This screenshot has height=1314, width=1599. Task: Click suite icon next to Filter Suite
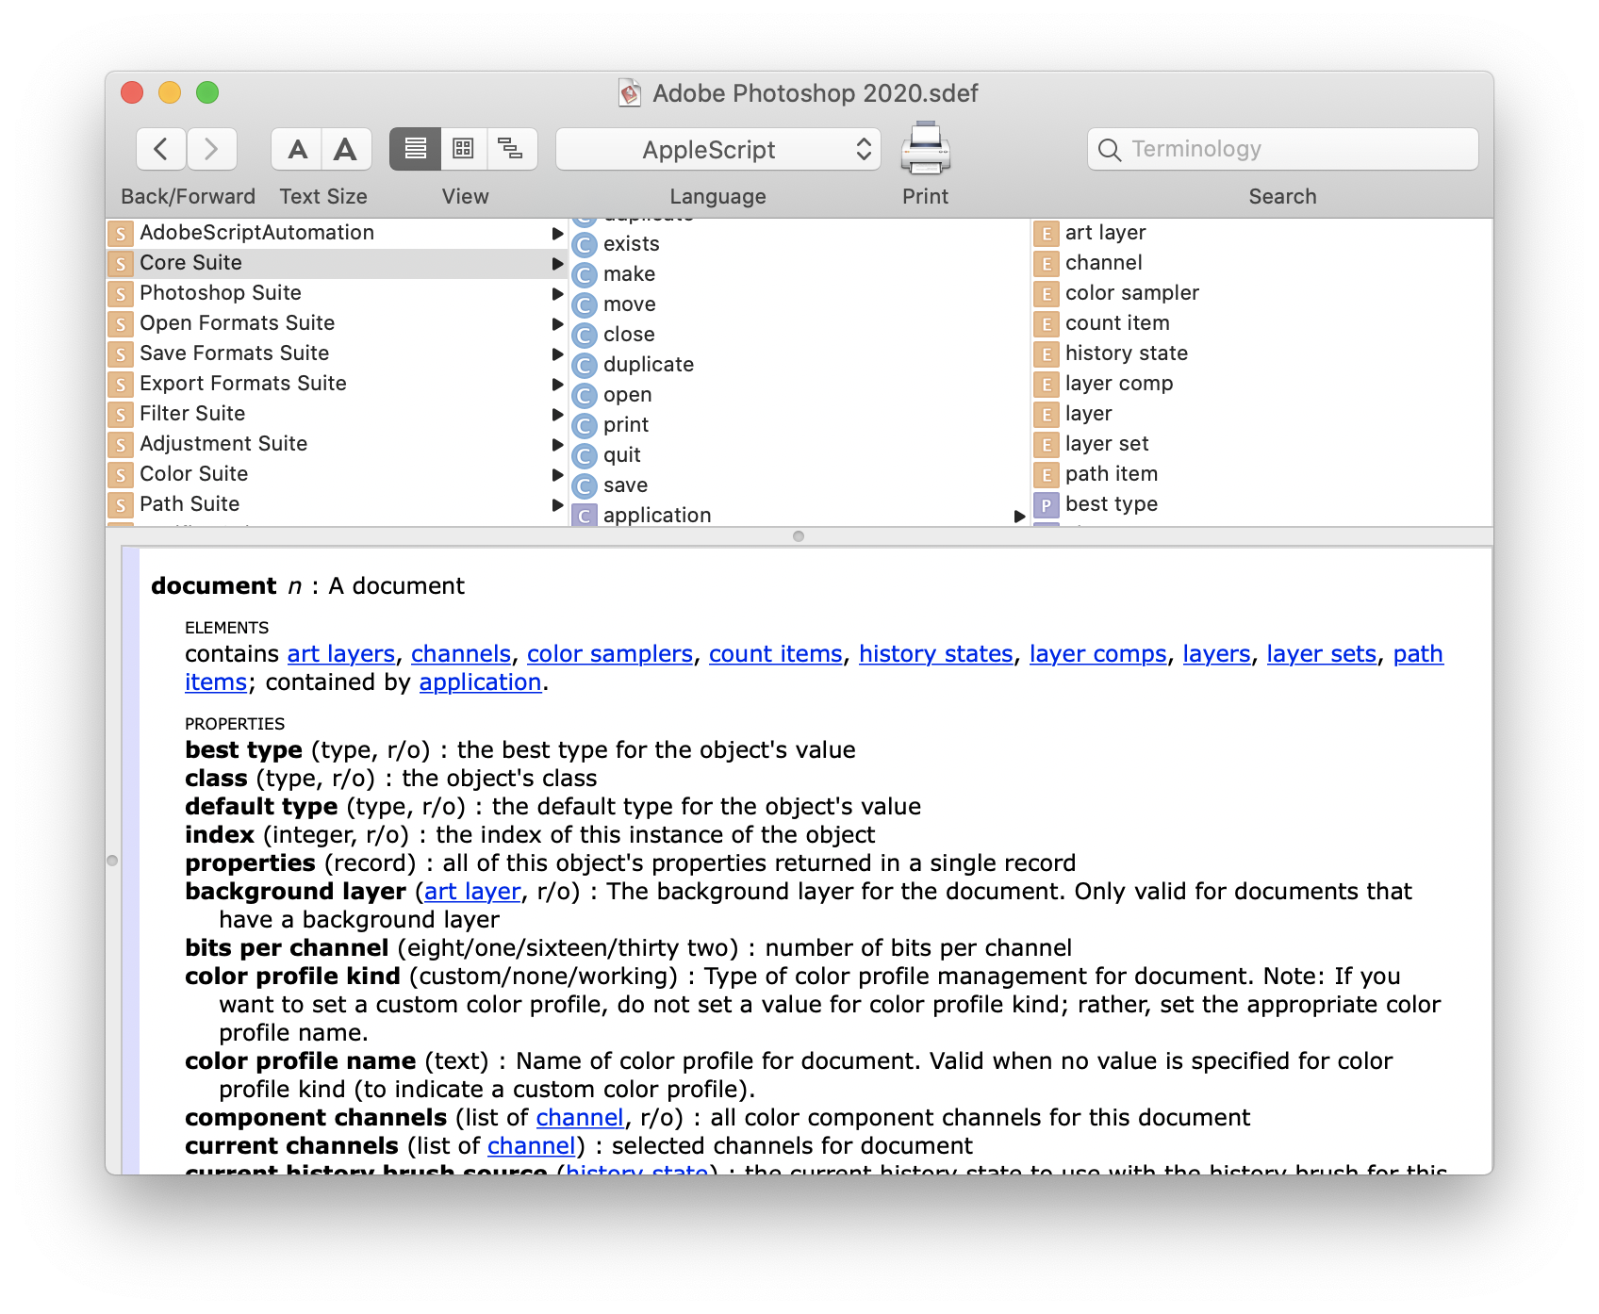pos(121,415)
